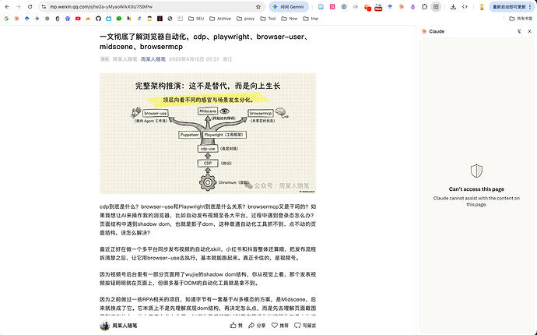
Task: Pin the Claude side panel
Action: (x=520, y=31)
